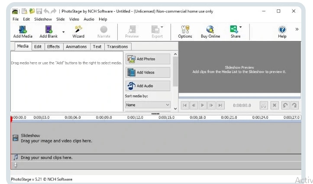Image resolution: width=313 pixels, height=184 pixels.
Task: Click the Add Blank toolbar button
Action: (48, 32)
